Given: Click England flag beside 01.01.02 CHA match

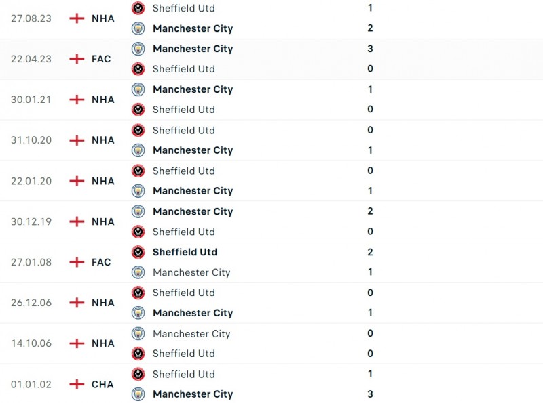Looking at the screenshot, I should 77,384.
